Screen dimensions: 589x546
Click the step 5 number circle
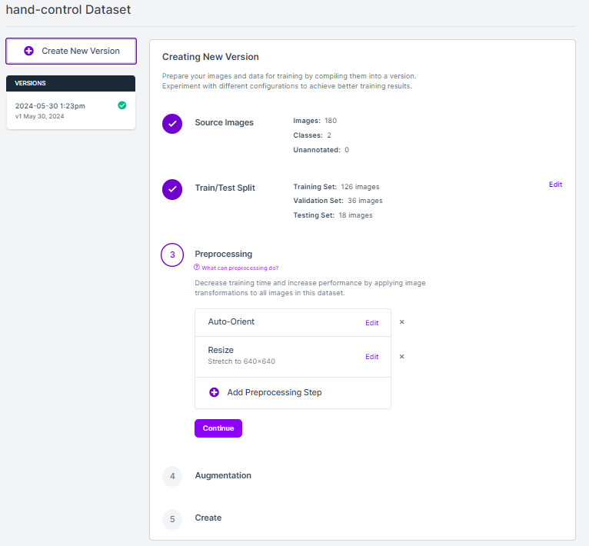tap(172, 519)
